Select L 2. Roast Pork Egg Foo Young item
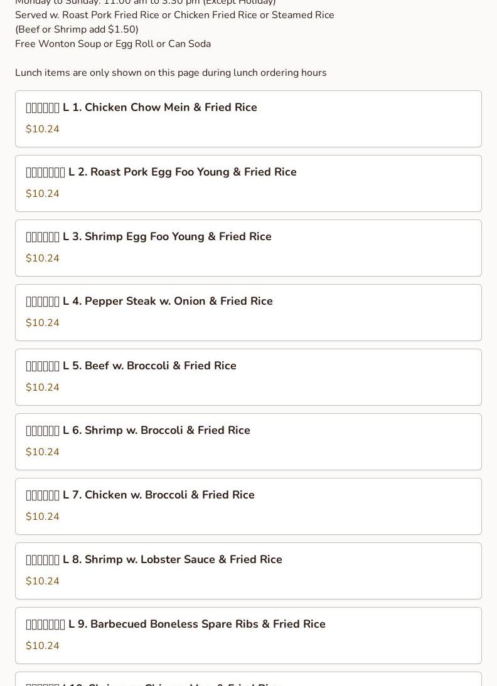 click(x=182, y=172)
